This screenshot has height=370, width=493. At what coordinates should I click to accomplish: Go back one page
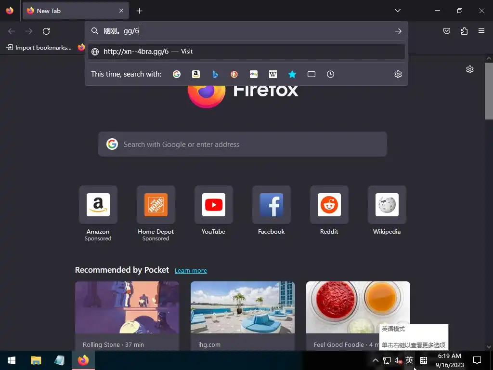point(12,31)
